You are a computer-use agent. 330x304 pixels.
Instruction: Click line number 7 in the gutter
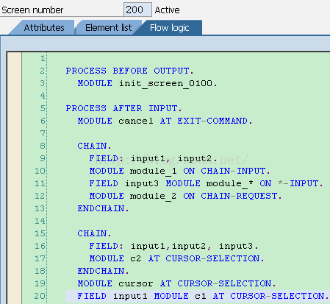point(43,133)
